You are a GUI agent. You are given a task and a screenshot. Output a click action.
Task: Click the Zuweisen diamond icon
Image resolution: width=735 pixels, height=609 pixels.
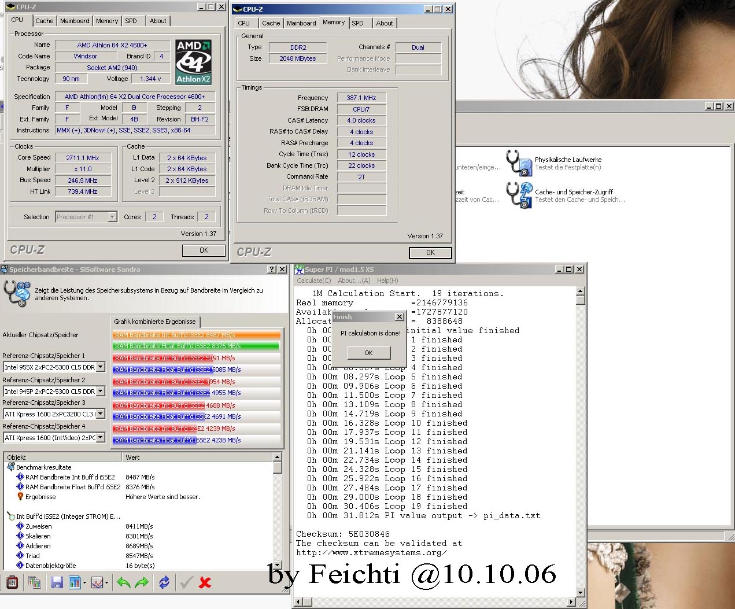(20, 526)
